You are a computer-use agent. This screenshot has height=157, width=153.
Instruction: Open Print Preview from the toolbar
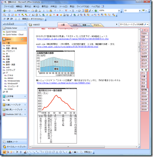(x=39, y=11)
